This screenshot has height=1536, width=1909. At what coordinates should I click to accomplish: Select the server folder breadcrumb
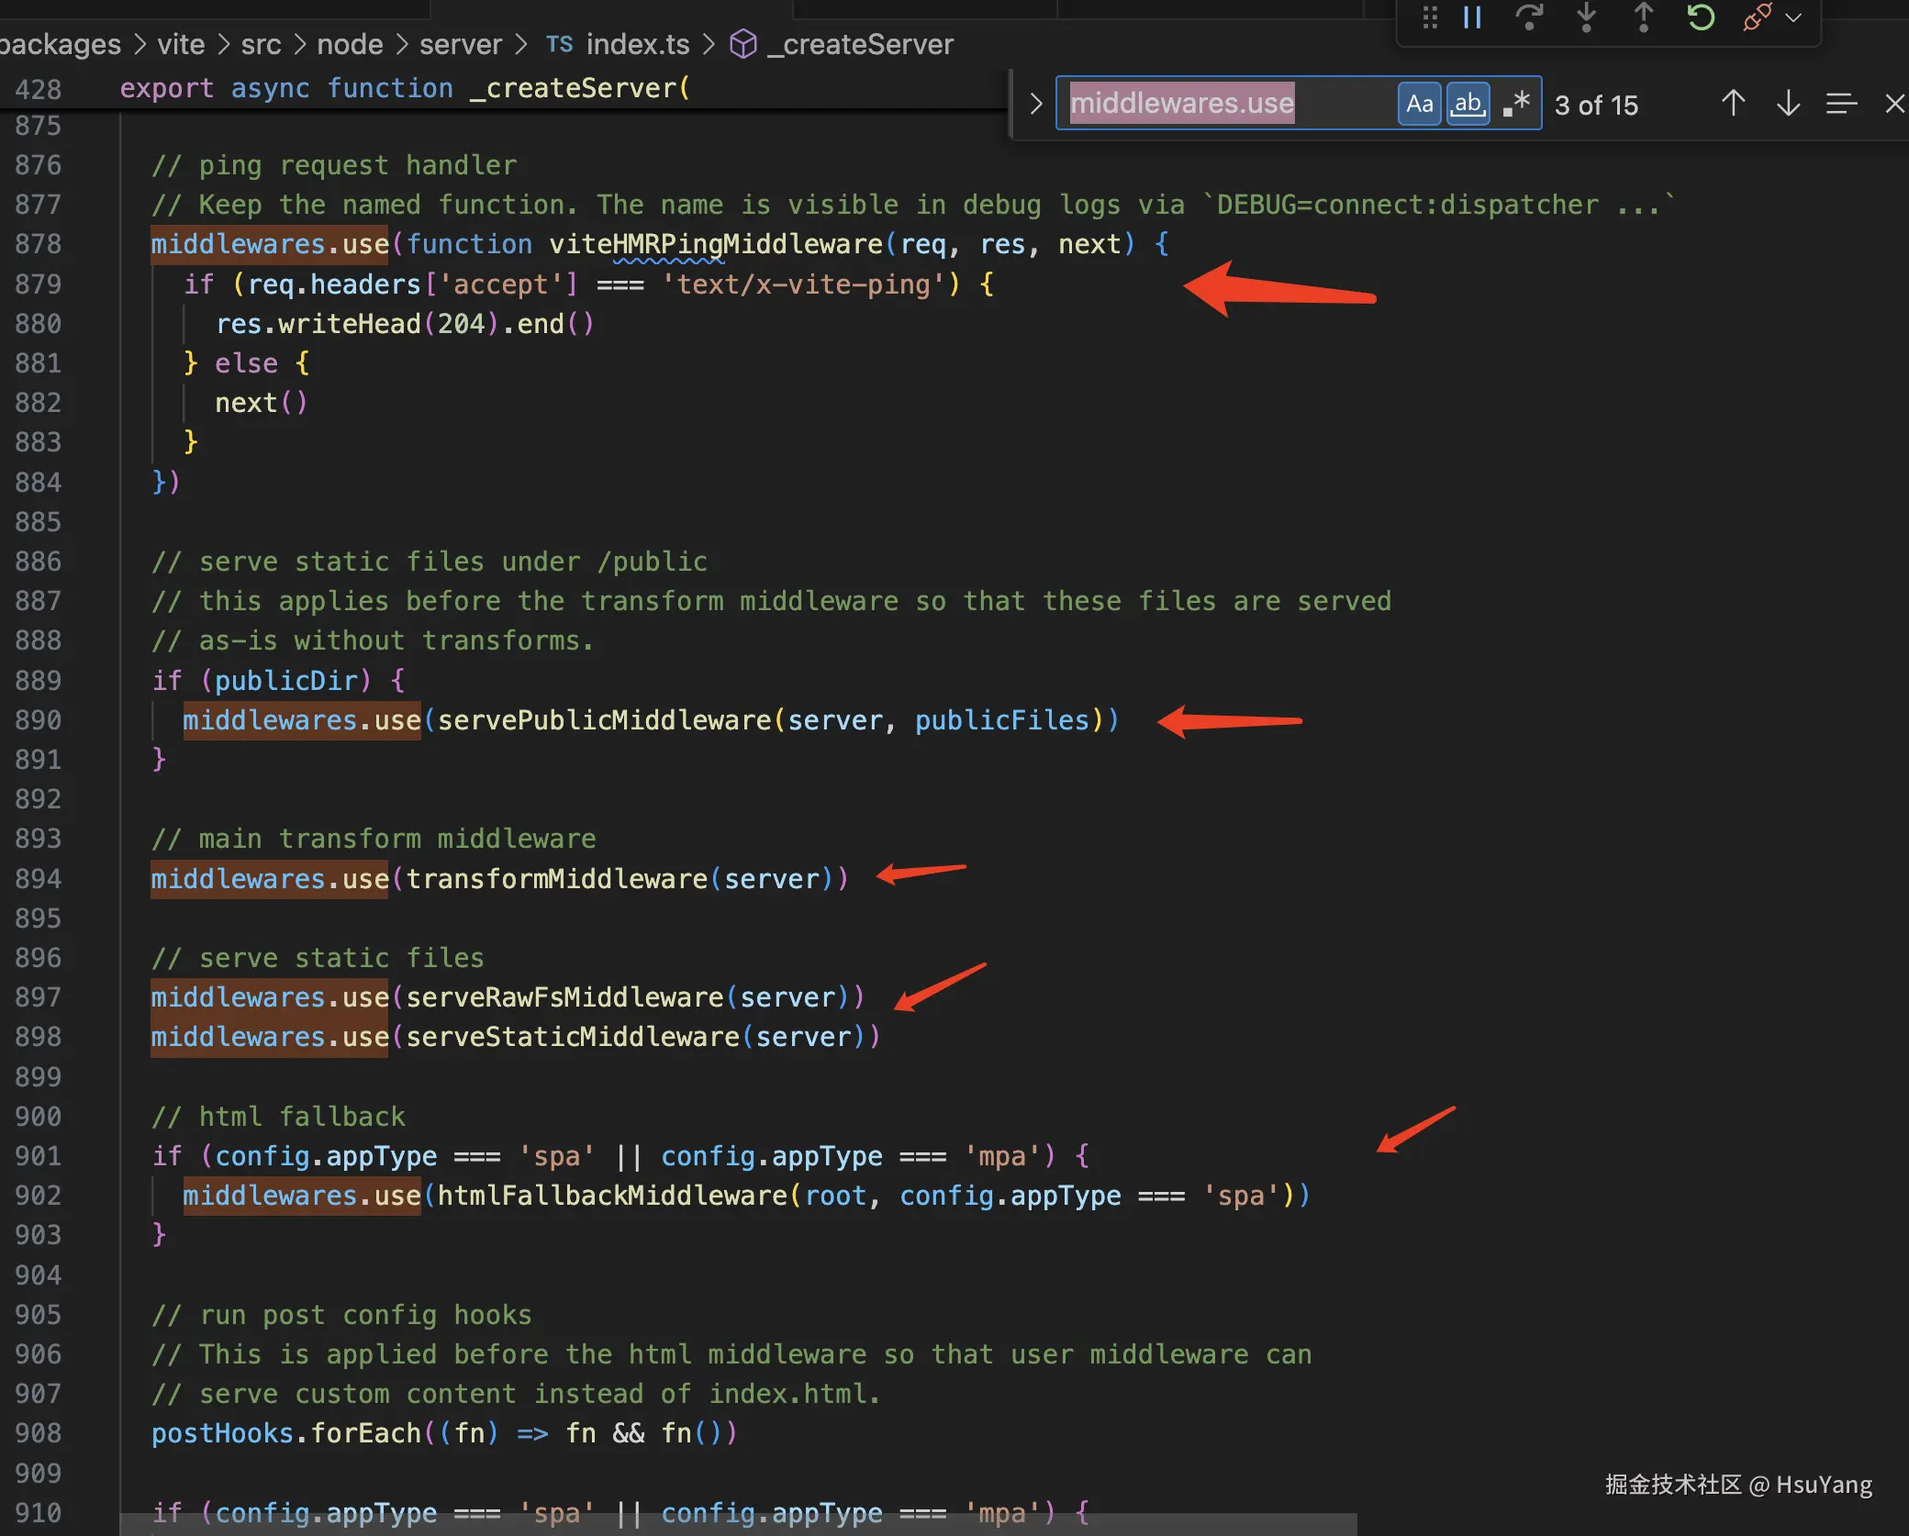pos(460,44)
